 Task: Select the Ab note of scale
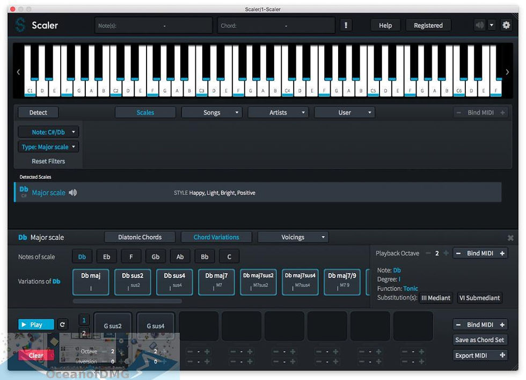[180, 257]
